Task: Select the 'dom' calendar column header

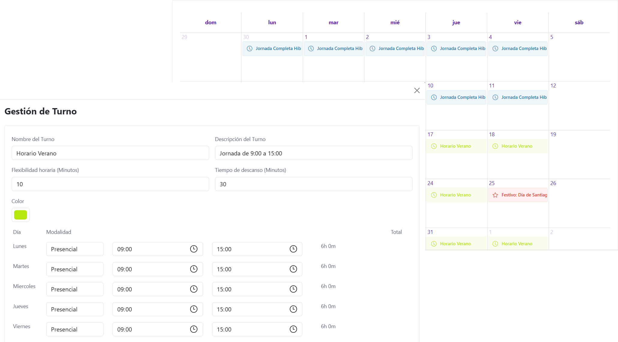Action: click(211, 22)
